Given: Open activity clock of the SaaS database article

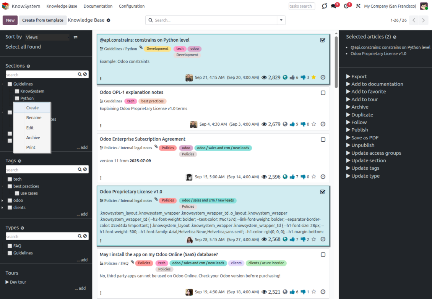Looking at the screenshot, I should click(x=323, y=292).
